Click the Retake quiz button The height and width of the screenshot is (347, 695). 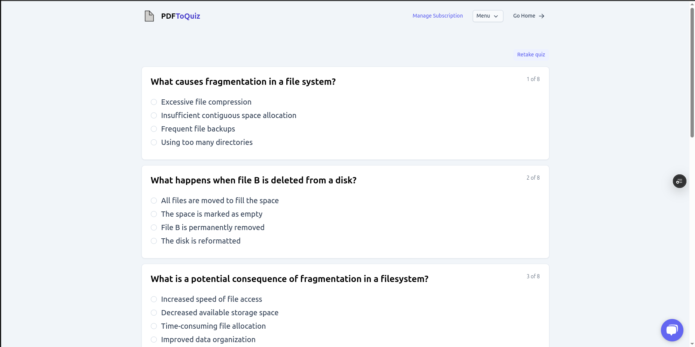coord(531,55)
